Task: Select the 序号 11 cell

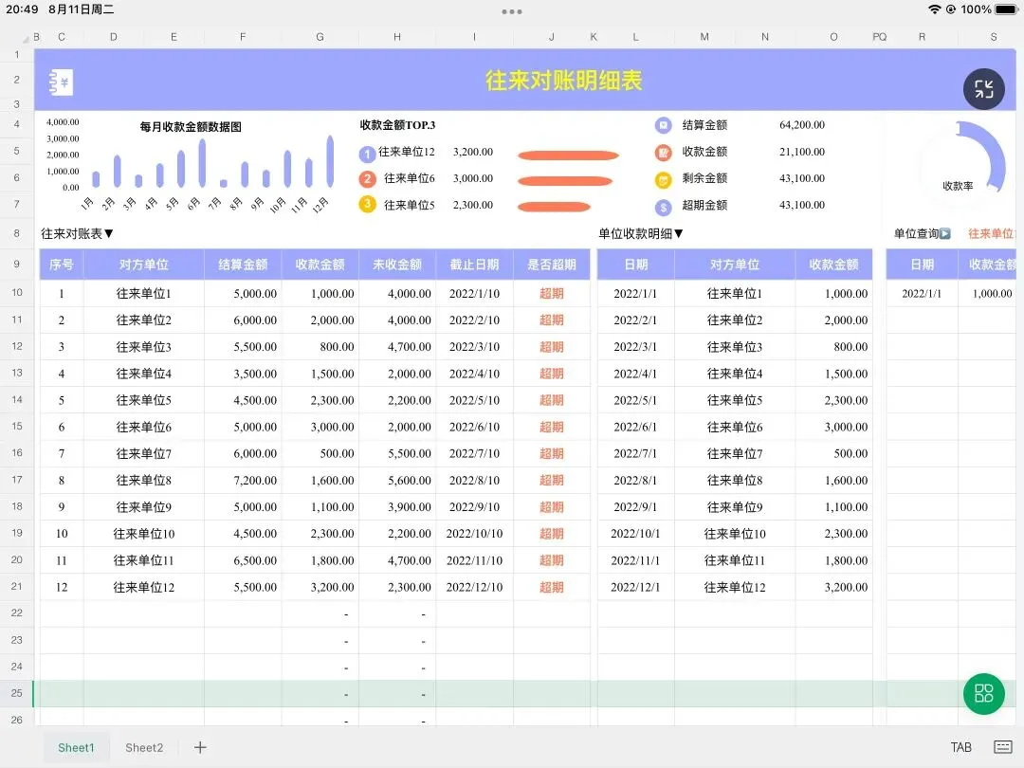Action: tap(62, 560)
